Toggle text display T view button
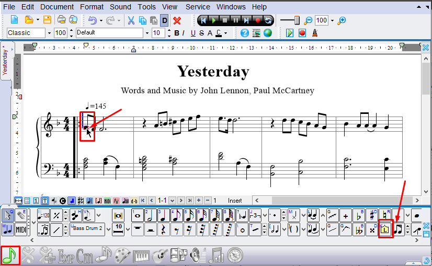The height and width of the screenshot is (266, 432). coord(45,201)
